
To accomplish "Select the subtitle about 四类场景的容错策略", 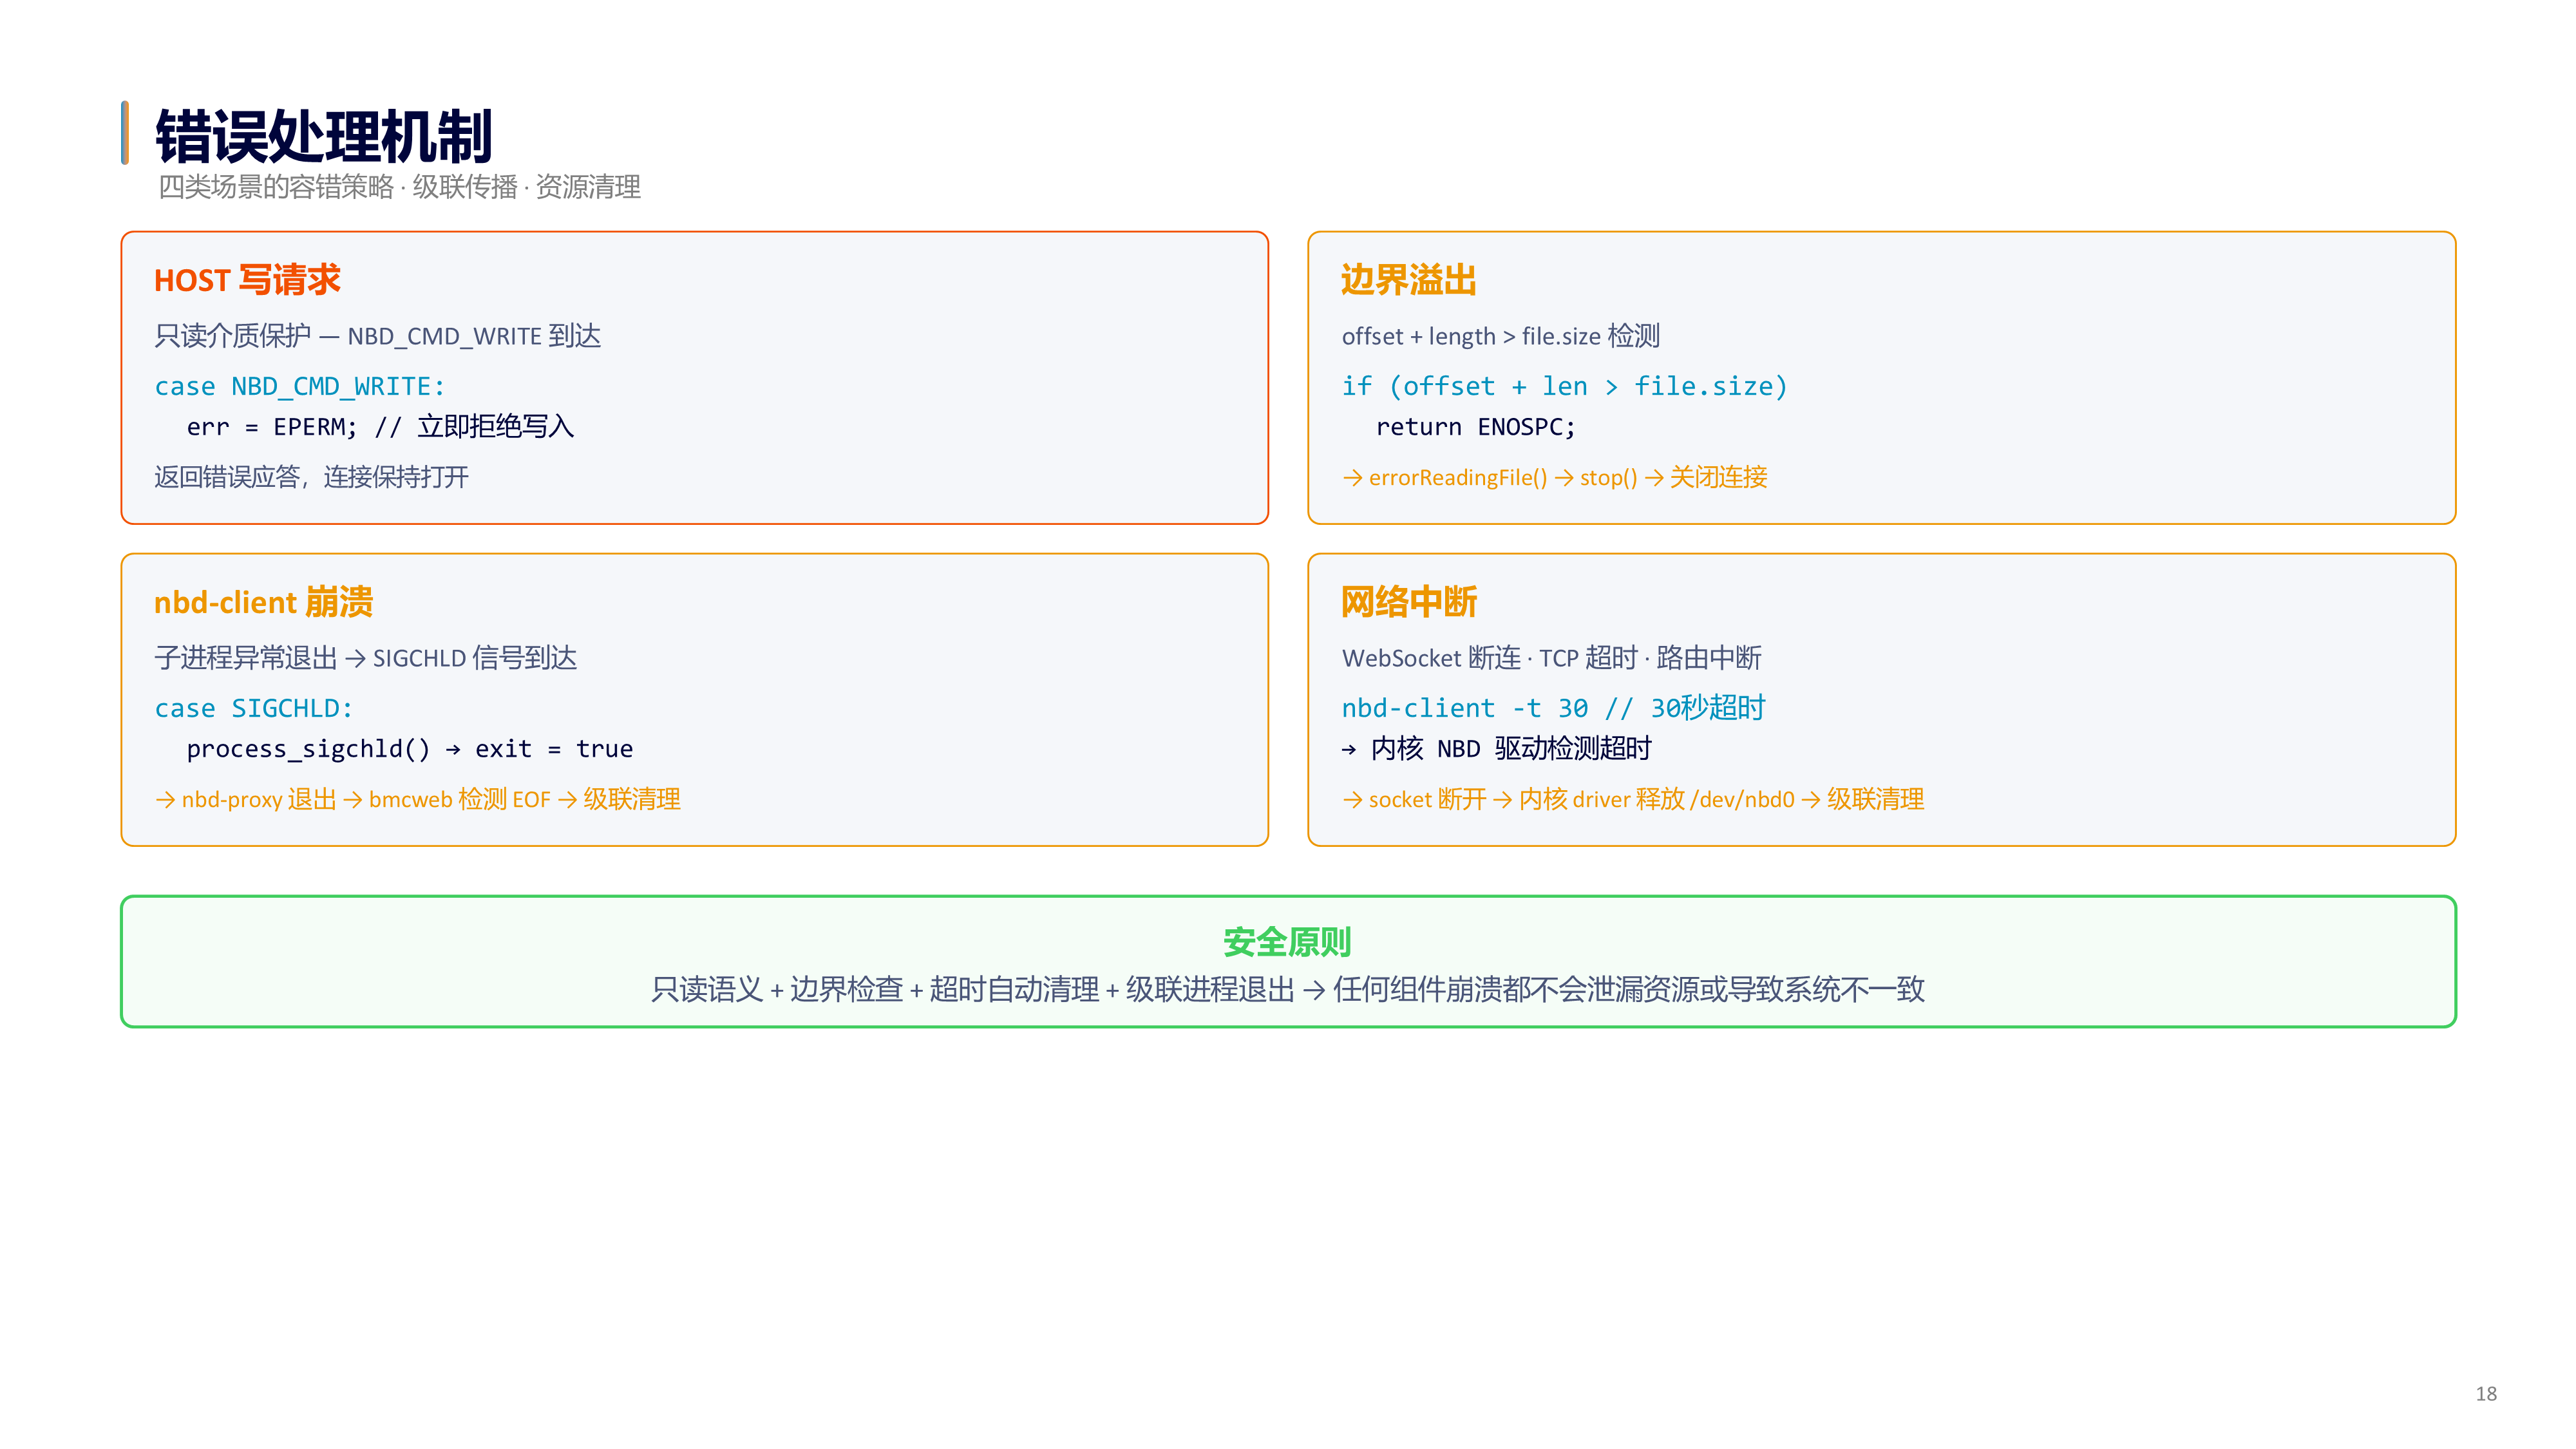I will pos(399,187).
